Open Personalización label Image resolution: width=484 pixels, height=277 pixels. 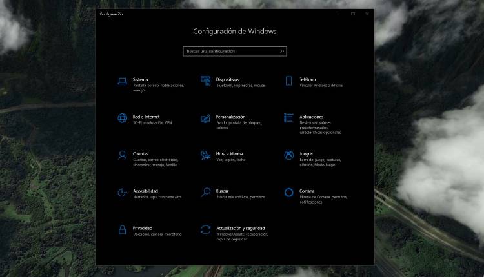(x=230, y=117)
